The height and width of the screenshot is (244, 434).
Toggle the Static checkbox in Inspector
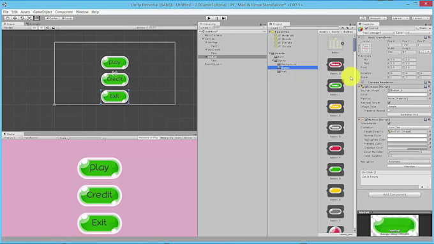tap(418, 29)
